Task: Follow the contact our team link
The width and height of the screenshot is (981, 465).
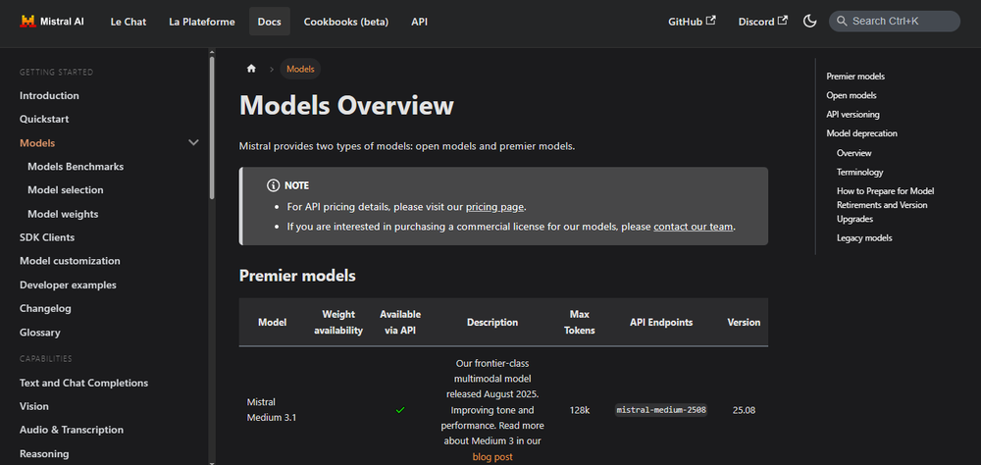Action: 694,227
